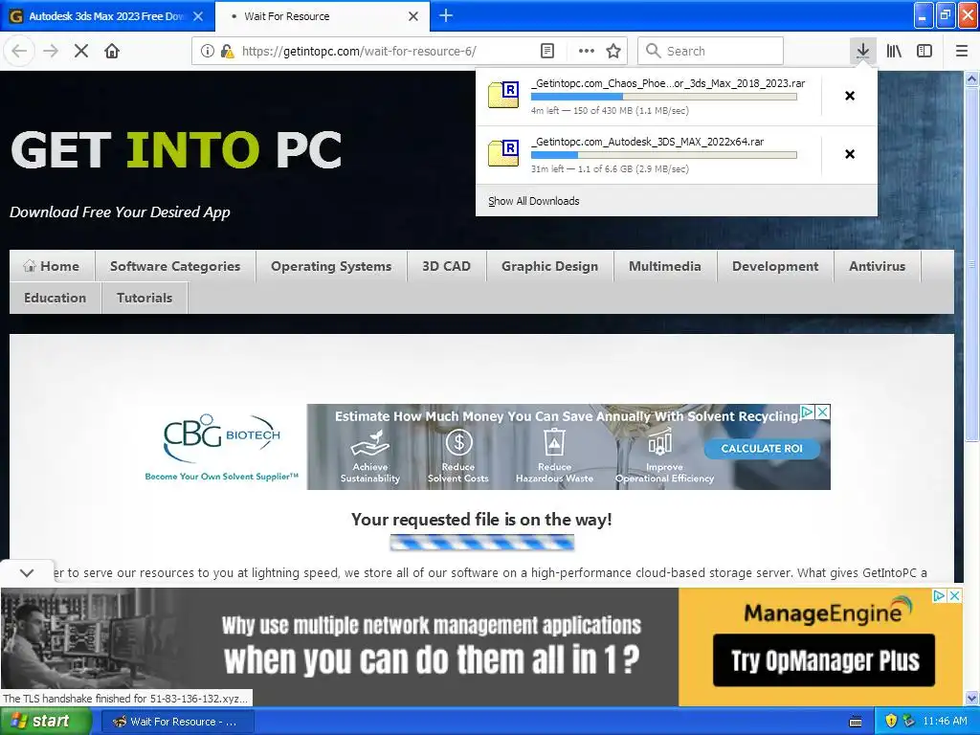Click the page scrollbar up arrow
This screenshot has height=735, width=980.
coord(972,79)
